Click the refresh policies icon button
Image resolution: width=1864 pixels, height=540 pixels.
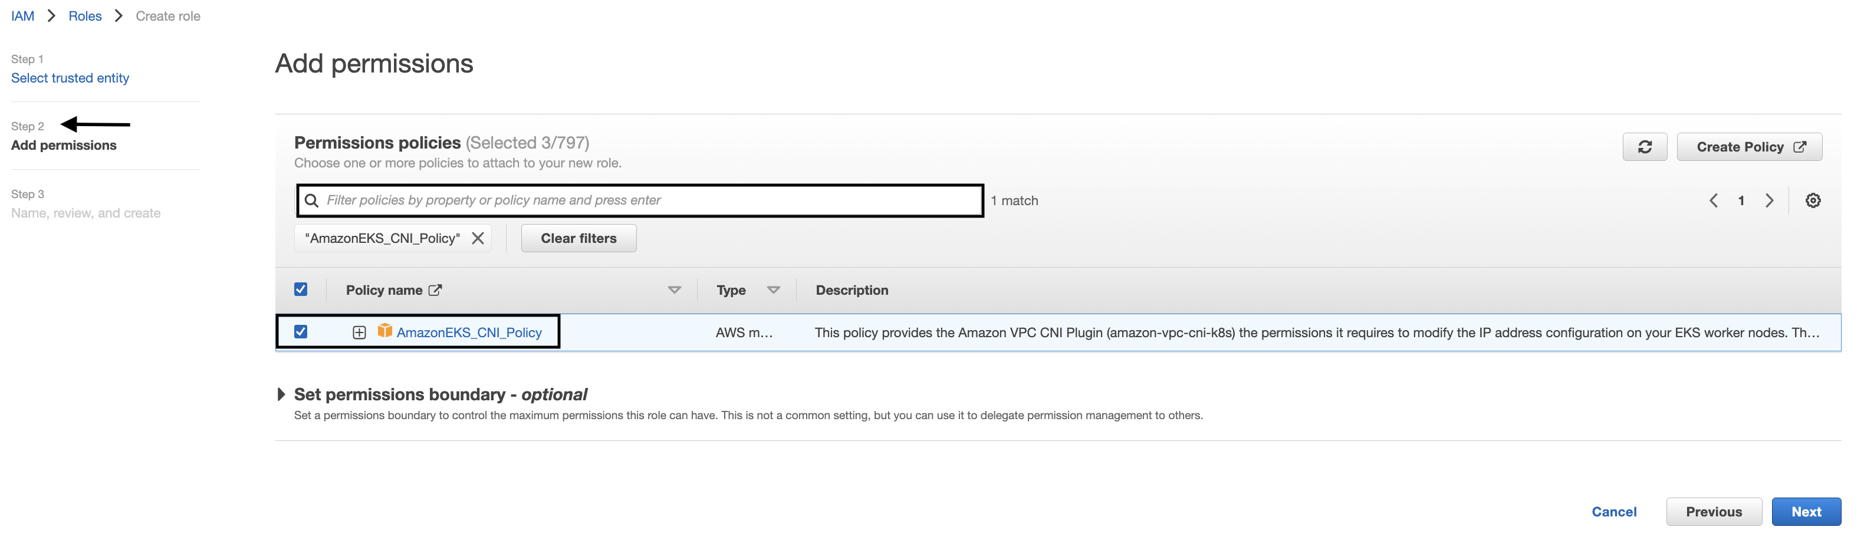pyautogui.click(x=1644, y=147)
